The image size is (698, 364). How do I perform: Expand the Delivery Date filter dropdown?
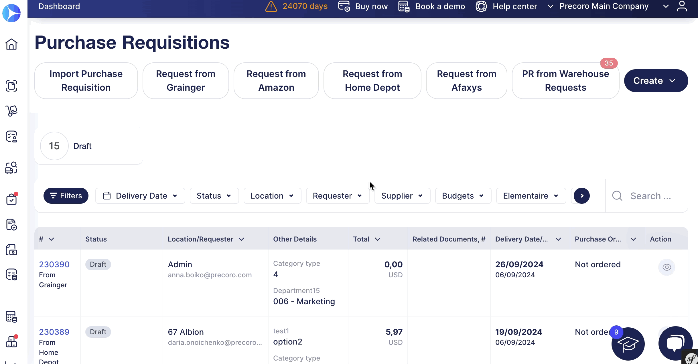point(140,196)
